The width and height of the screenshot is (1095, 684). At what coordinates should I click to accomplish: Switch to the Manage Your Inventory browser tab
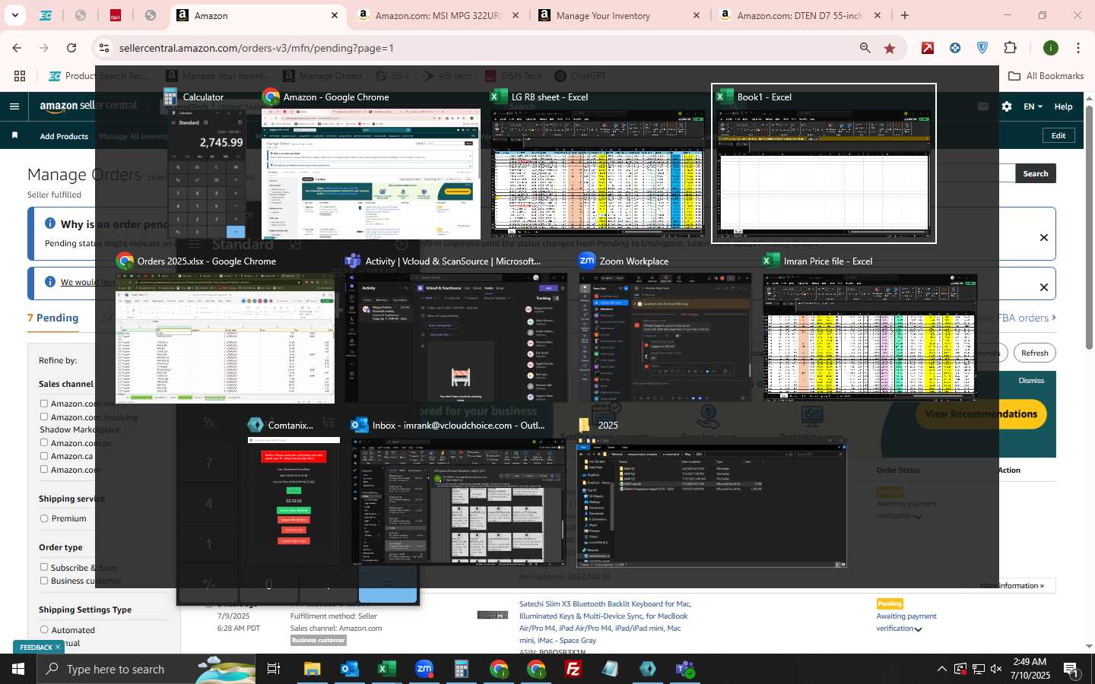pyautogui.click(x=620, y=15)
